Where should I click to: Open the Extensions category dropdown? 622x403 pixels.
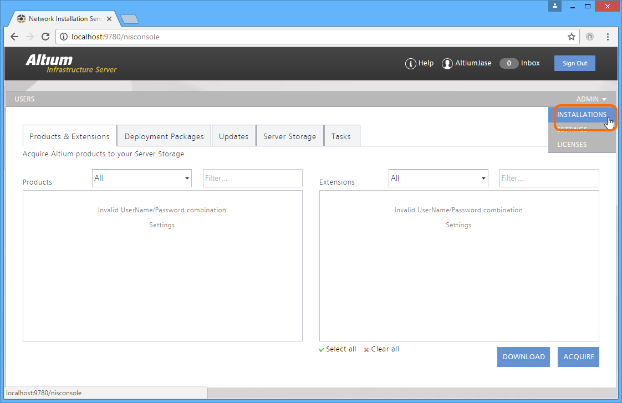tap(438, 178)
